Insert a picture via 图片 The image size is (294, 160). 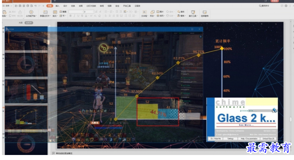(x=160, y=12)
